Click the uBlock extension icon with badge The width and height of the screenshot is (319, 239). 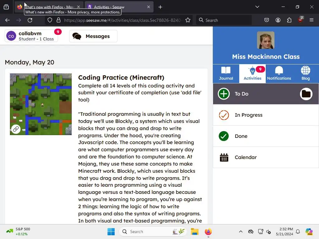tap(301, 20)
